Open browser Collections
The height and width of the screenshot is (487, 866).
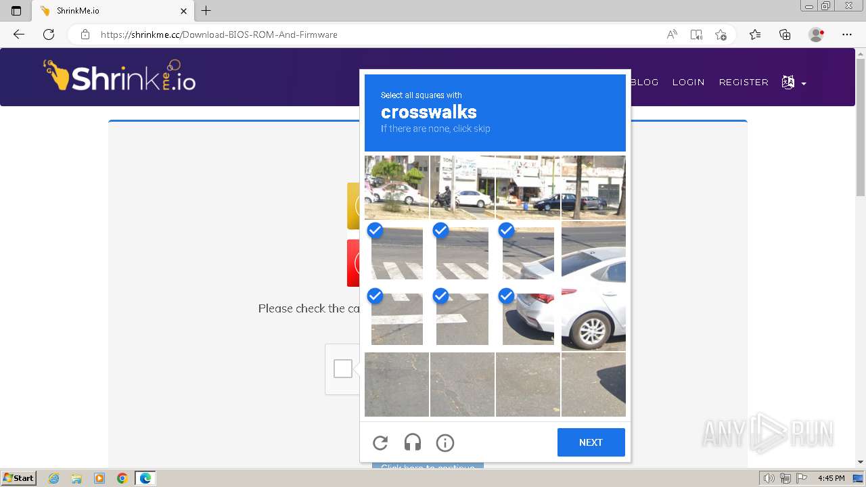pos(785,34)
